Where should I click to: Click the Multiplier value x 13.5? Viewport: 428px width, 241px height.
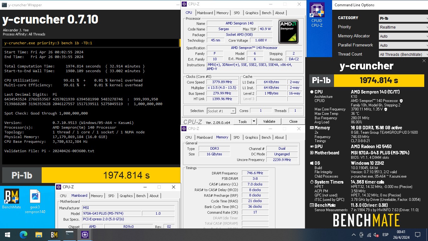[x=222, y=88]
